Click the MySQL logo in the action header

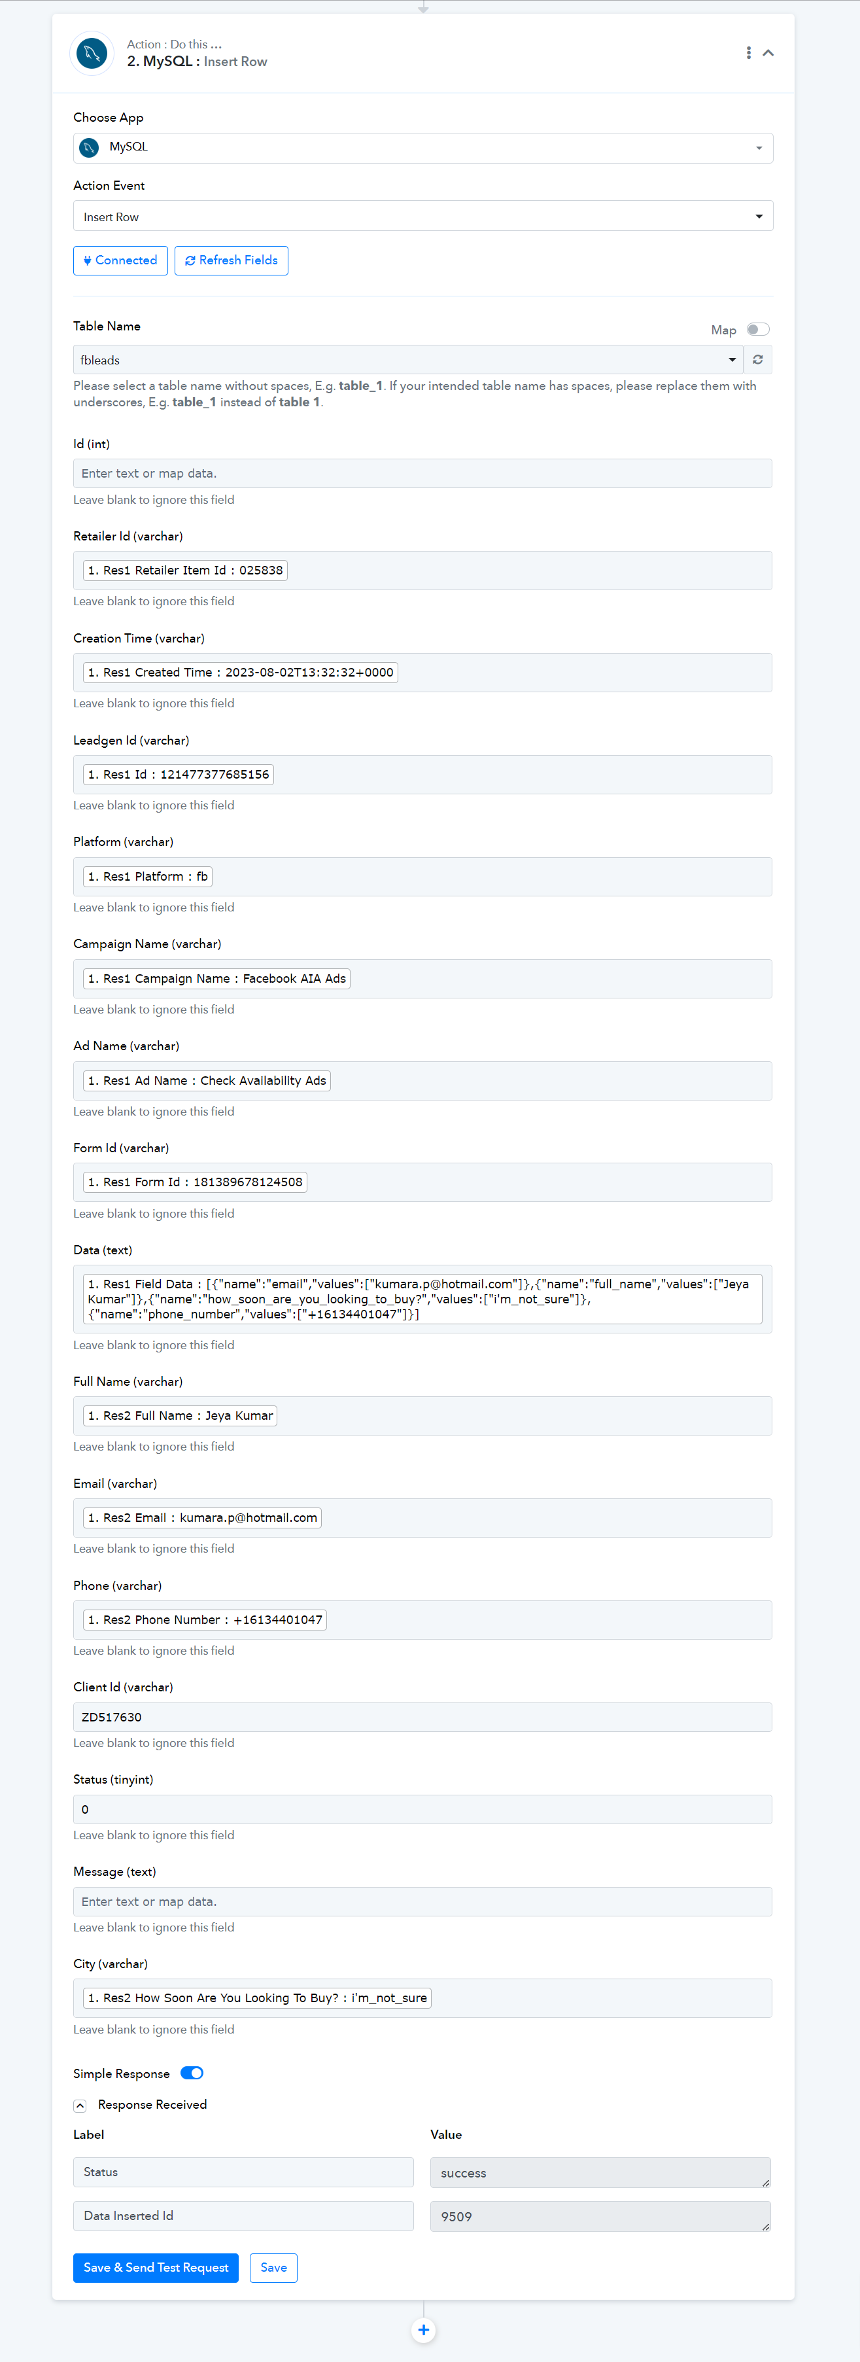[x=92, y=53]
